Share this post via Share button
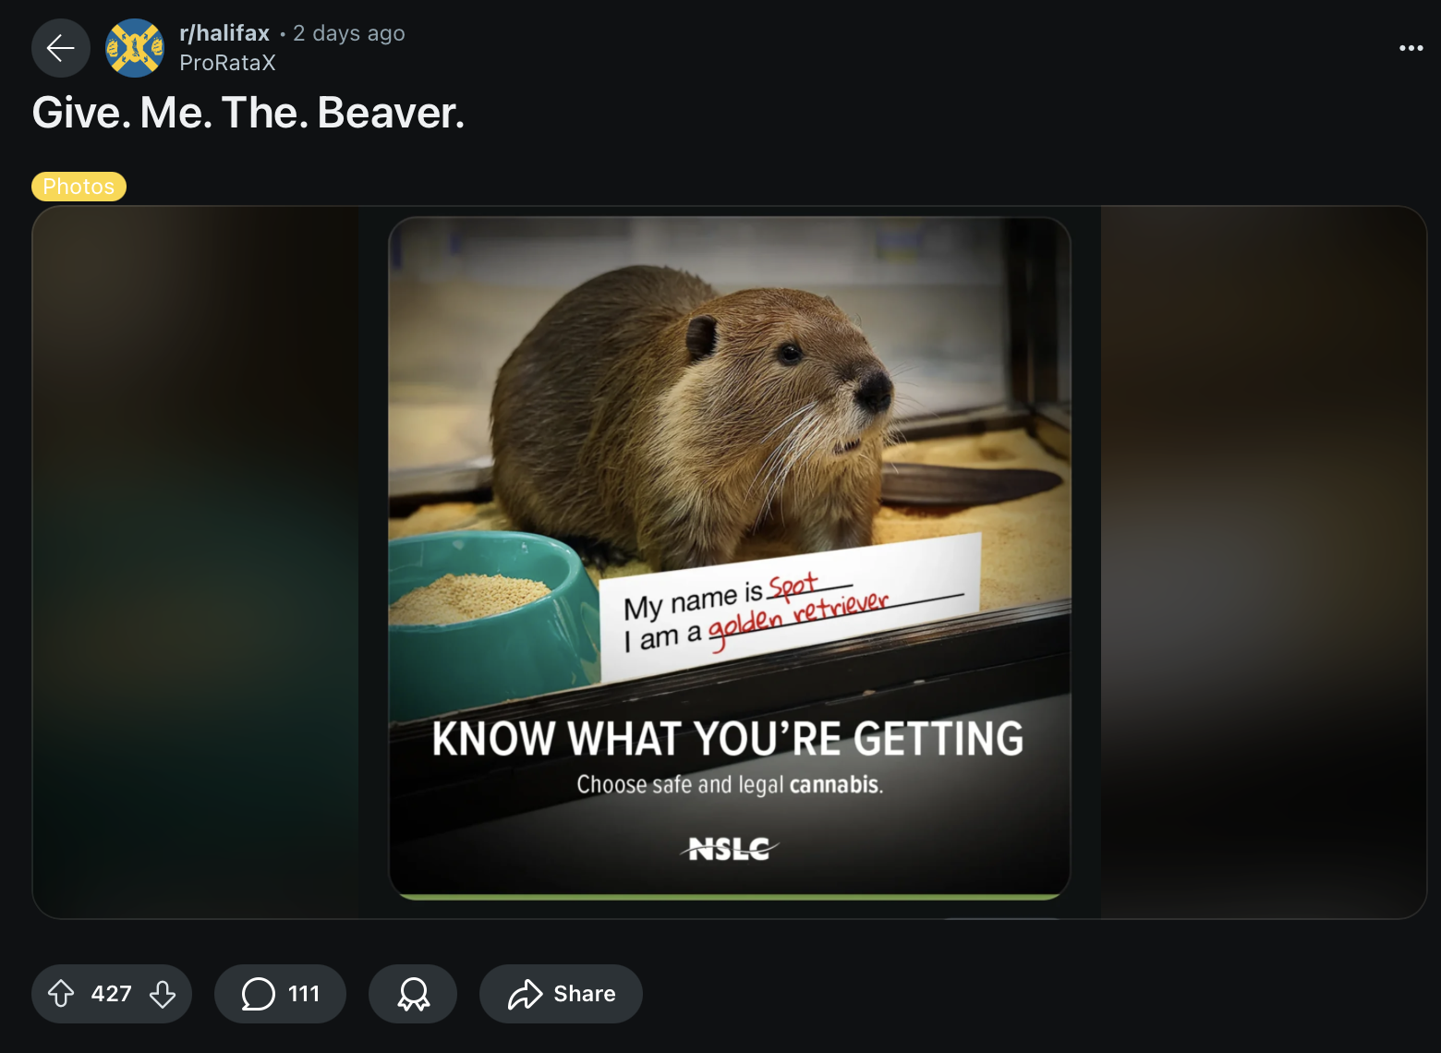The height and width of the screenshot is (1053, 1441). click(x=561, y=994)
